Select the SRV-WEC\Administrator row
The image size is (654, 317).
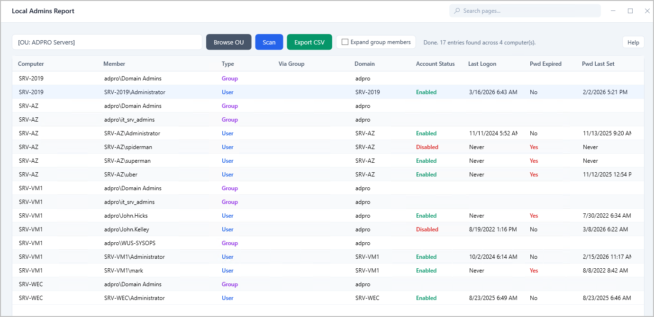click(134, 298)
